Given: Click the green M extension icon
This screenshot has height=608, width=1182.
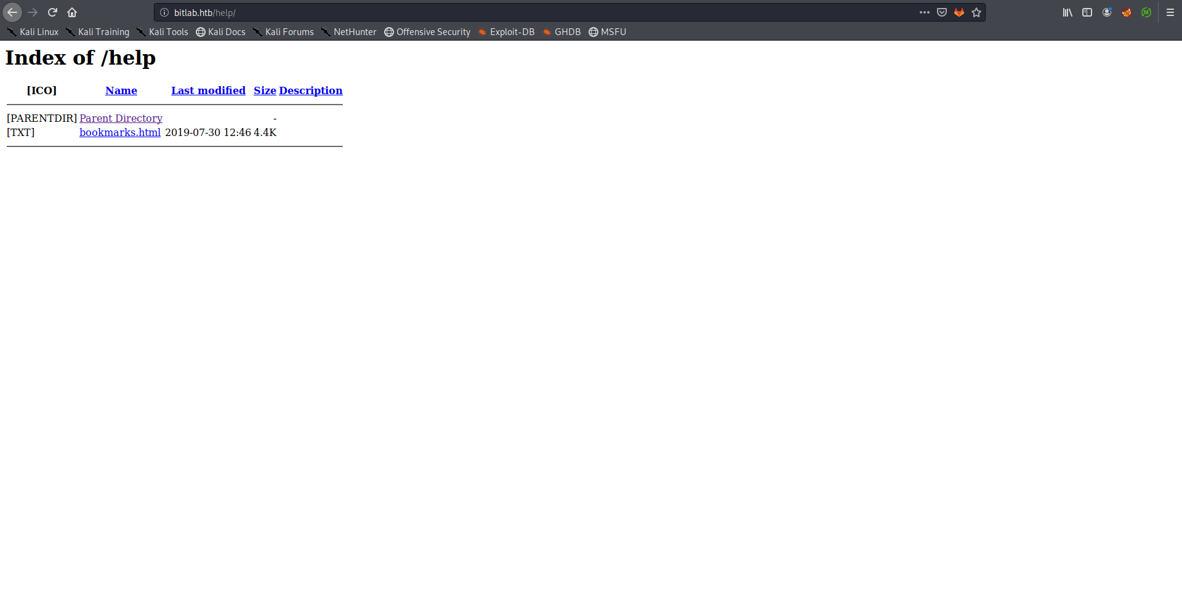Looking at the screenshot, I should [1146, 12].
